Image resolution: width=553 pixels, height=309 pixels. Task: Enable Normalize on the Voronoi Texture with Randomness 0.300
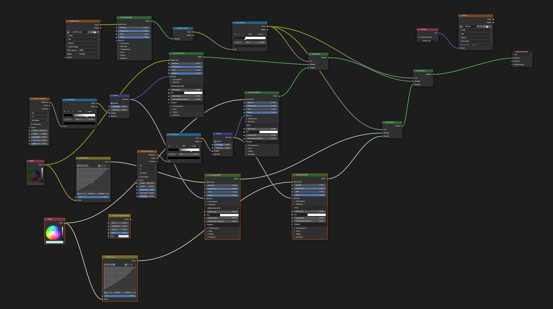(x=32, y=124)
